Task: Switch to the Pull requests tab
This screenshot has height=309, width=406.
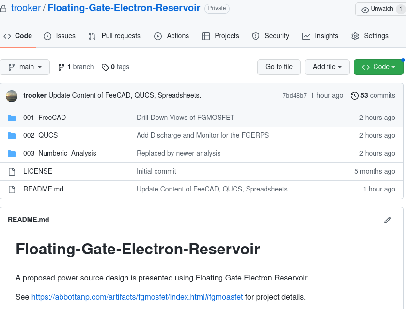Action: 114,36
